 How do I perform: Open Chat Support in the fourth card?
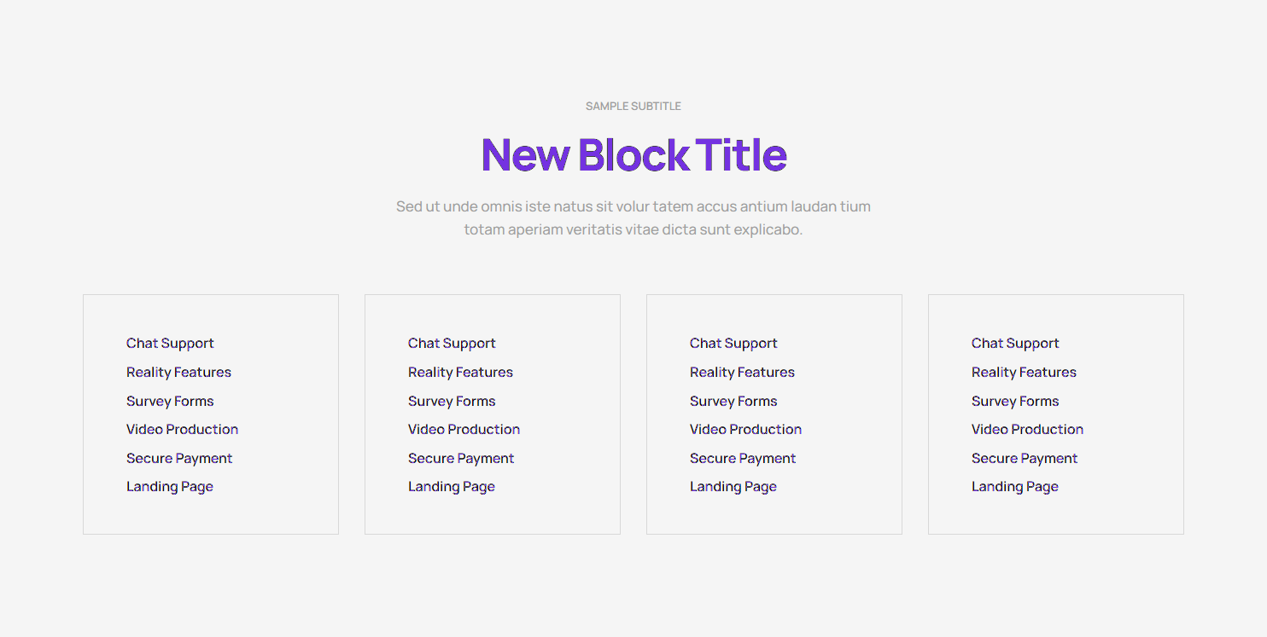tap(1015, 344)
